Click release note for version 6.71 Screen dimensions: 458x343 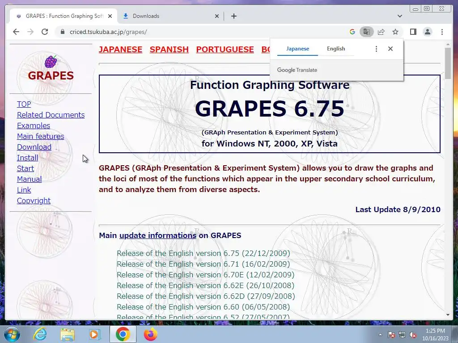pos(204,264)
